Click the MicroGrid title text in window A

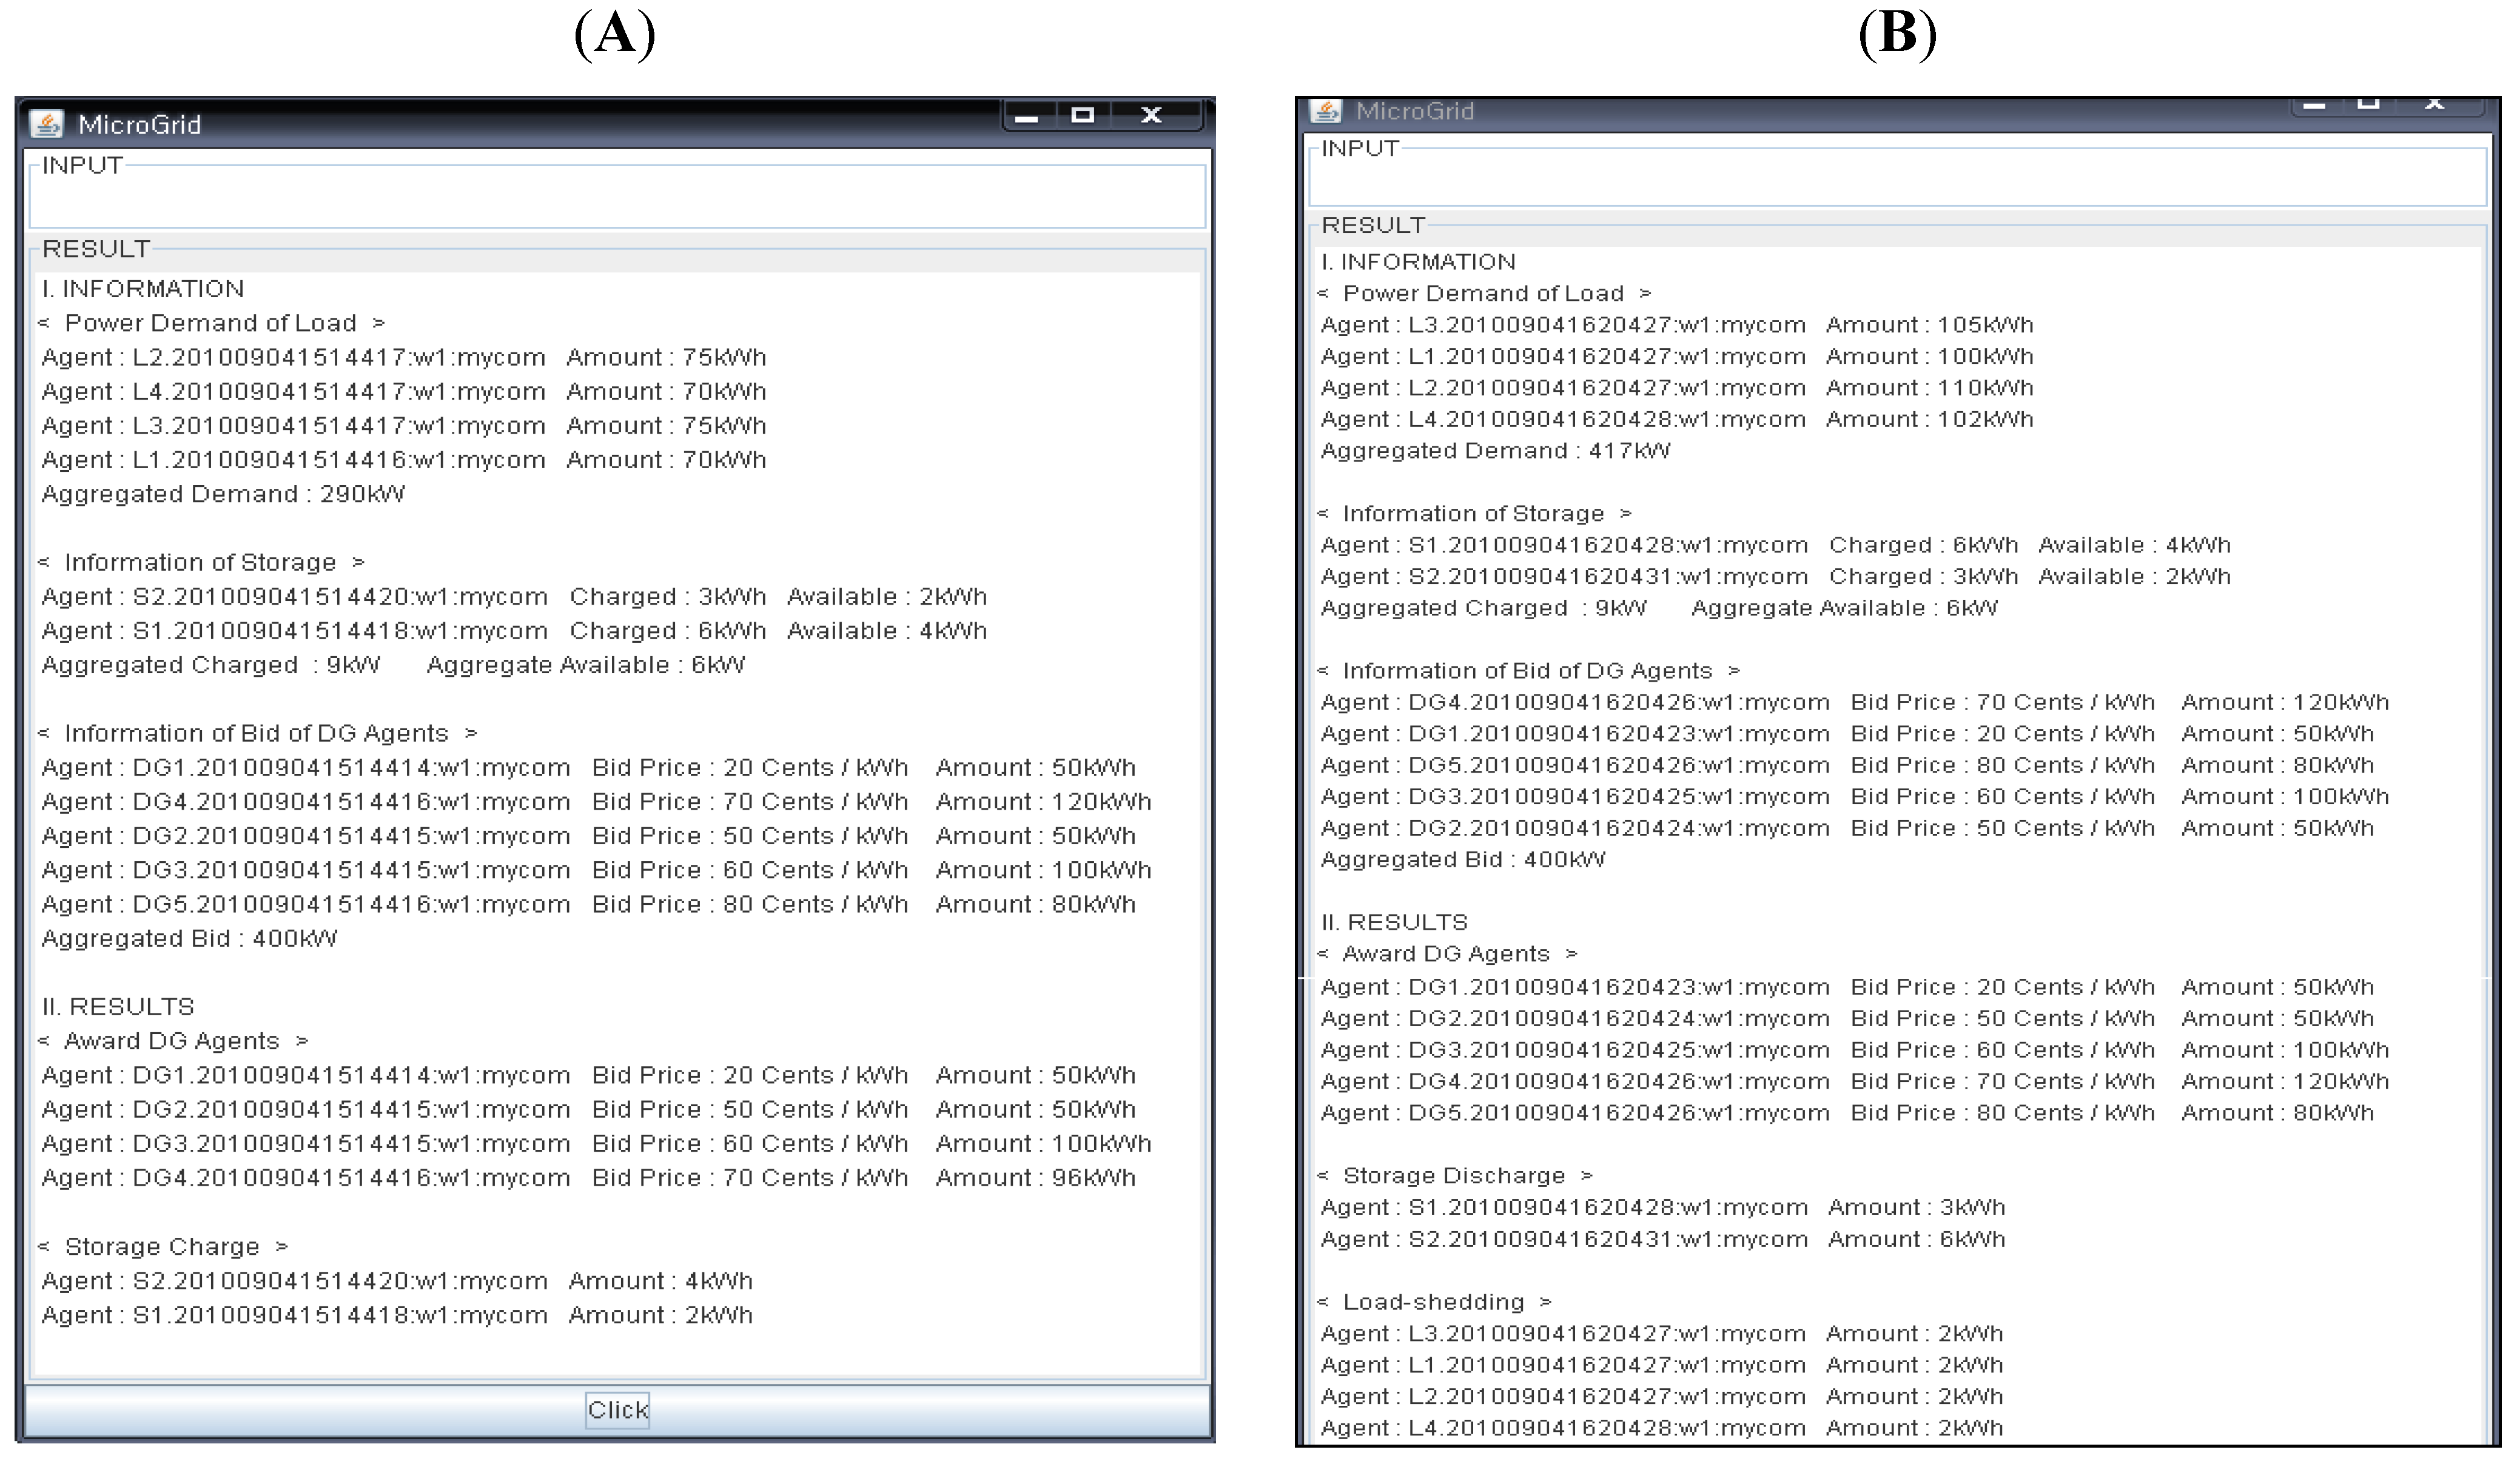pos(139,125)
